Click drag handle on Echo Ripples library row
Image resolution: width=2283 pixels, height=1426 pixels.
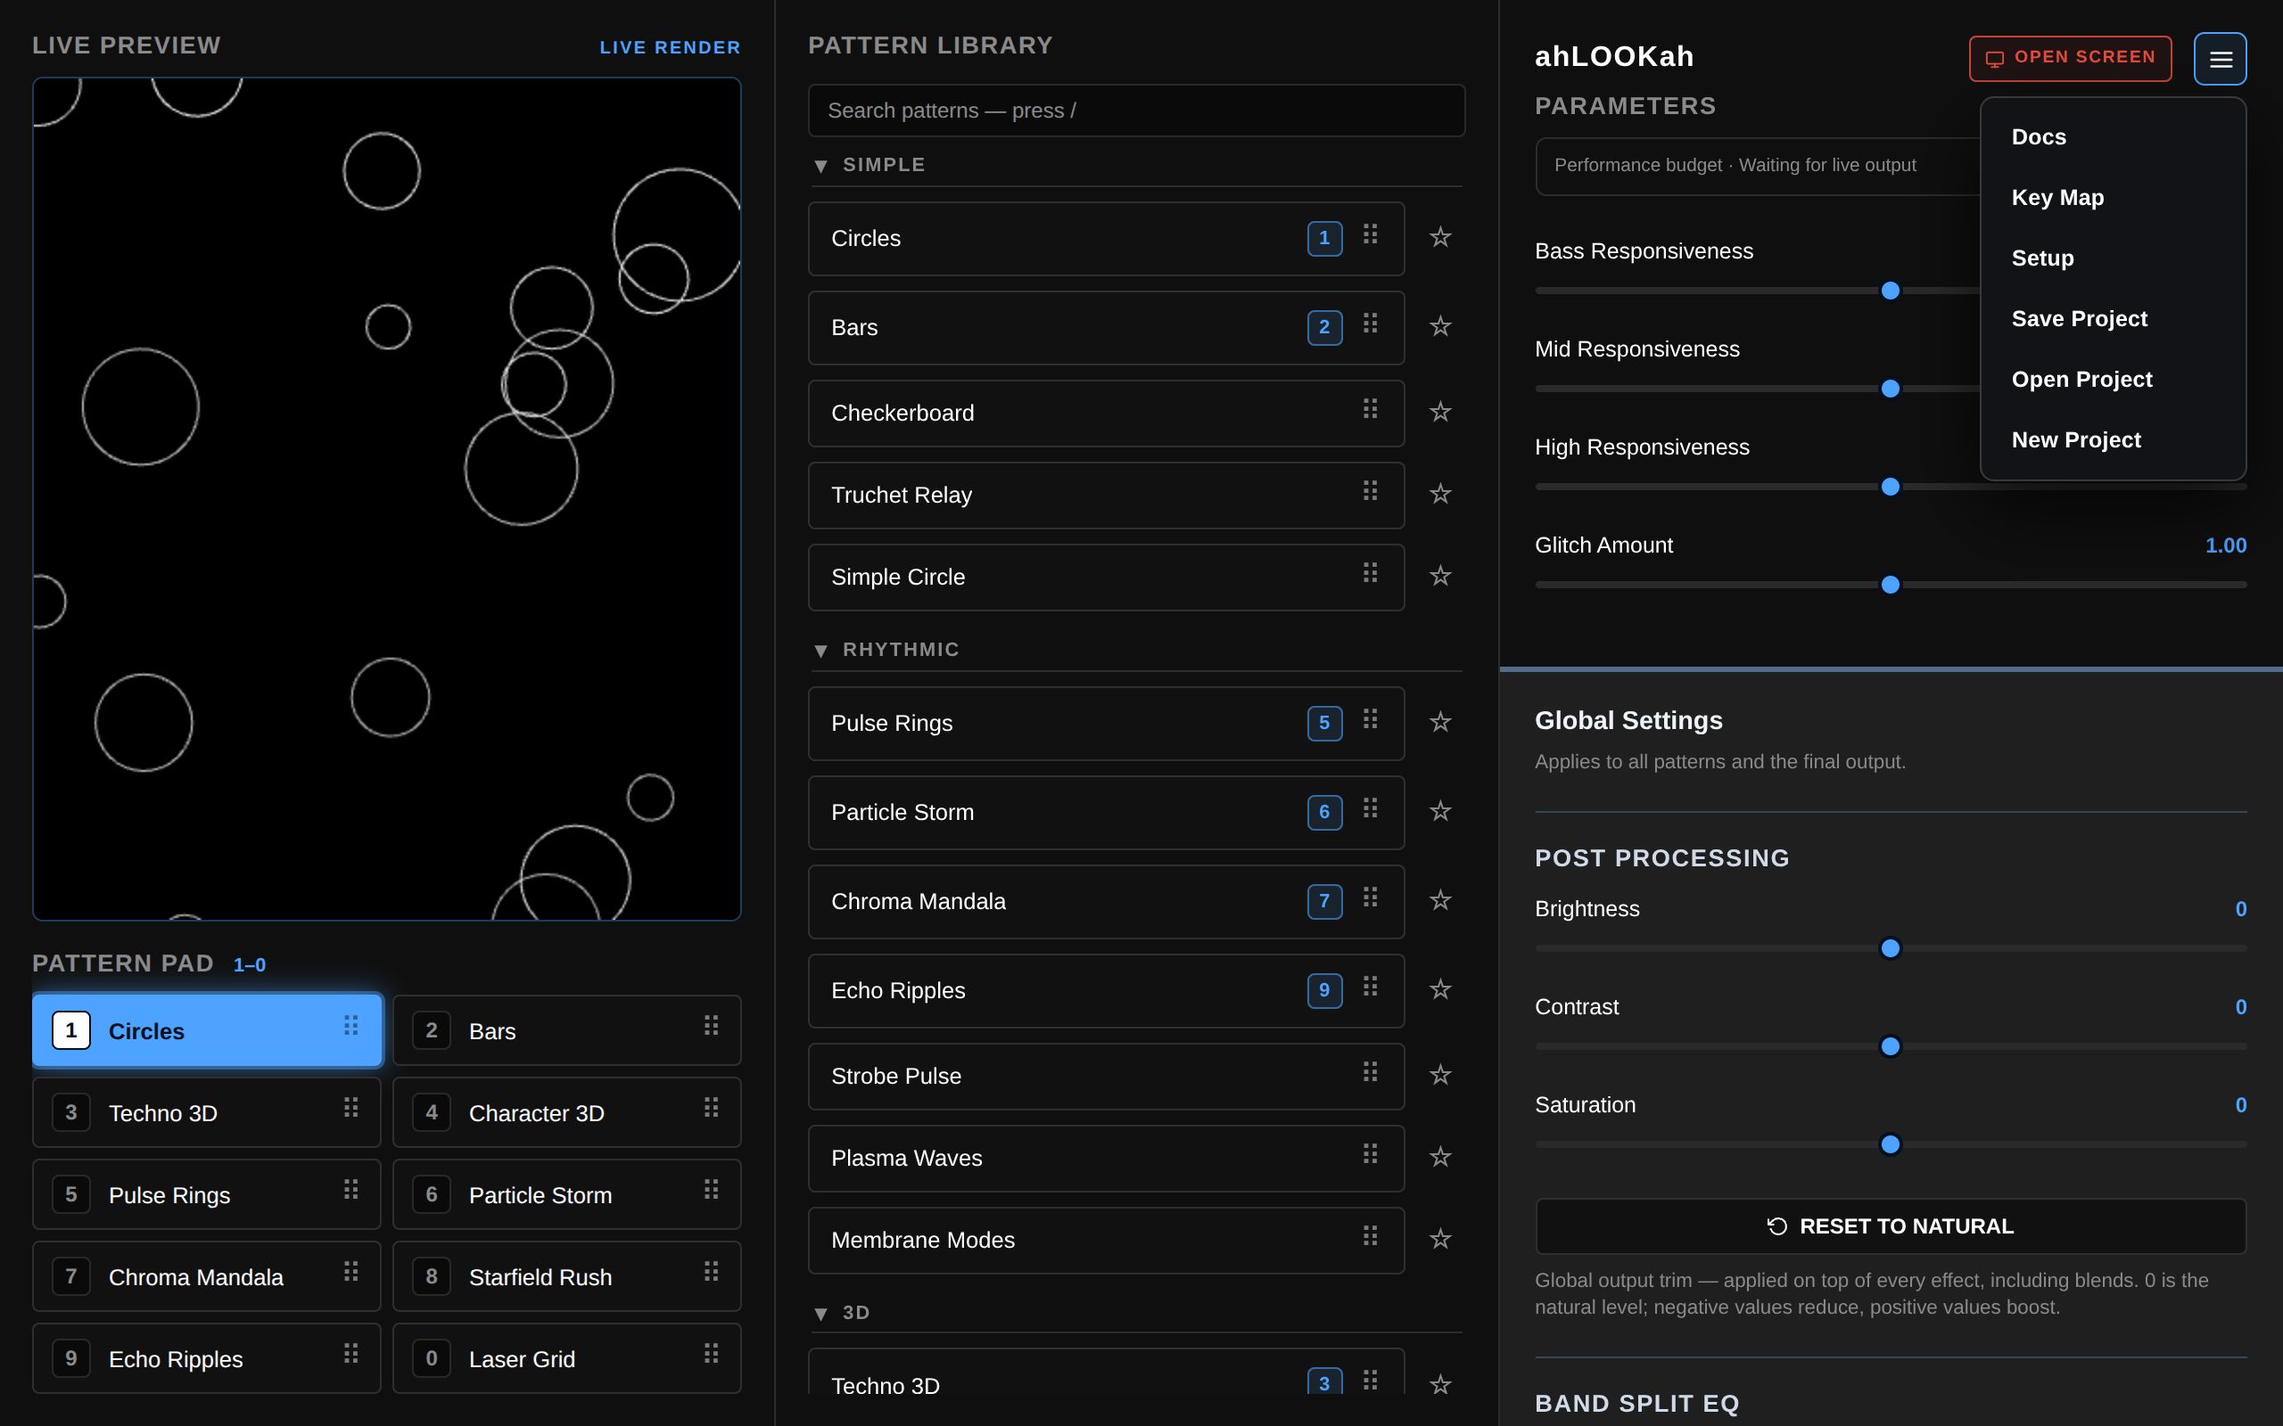click(1370, 987)
